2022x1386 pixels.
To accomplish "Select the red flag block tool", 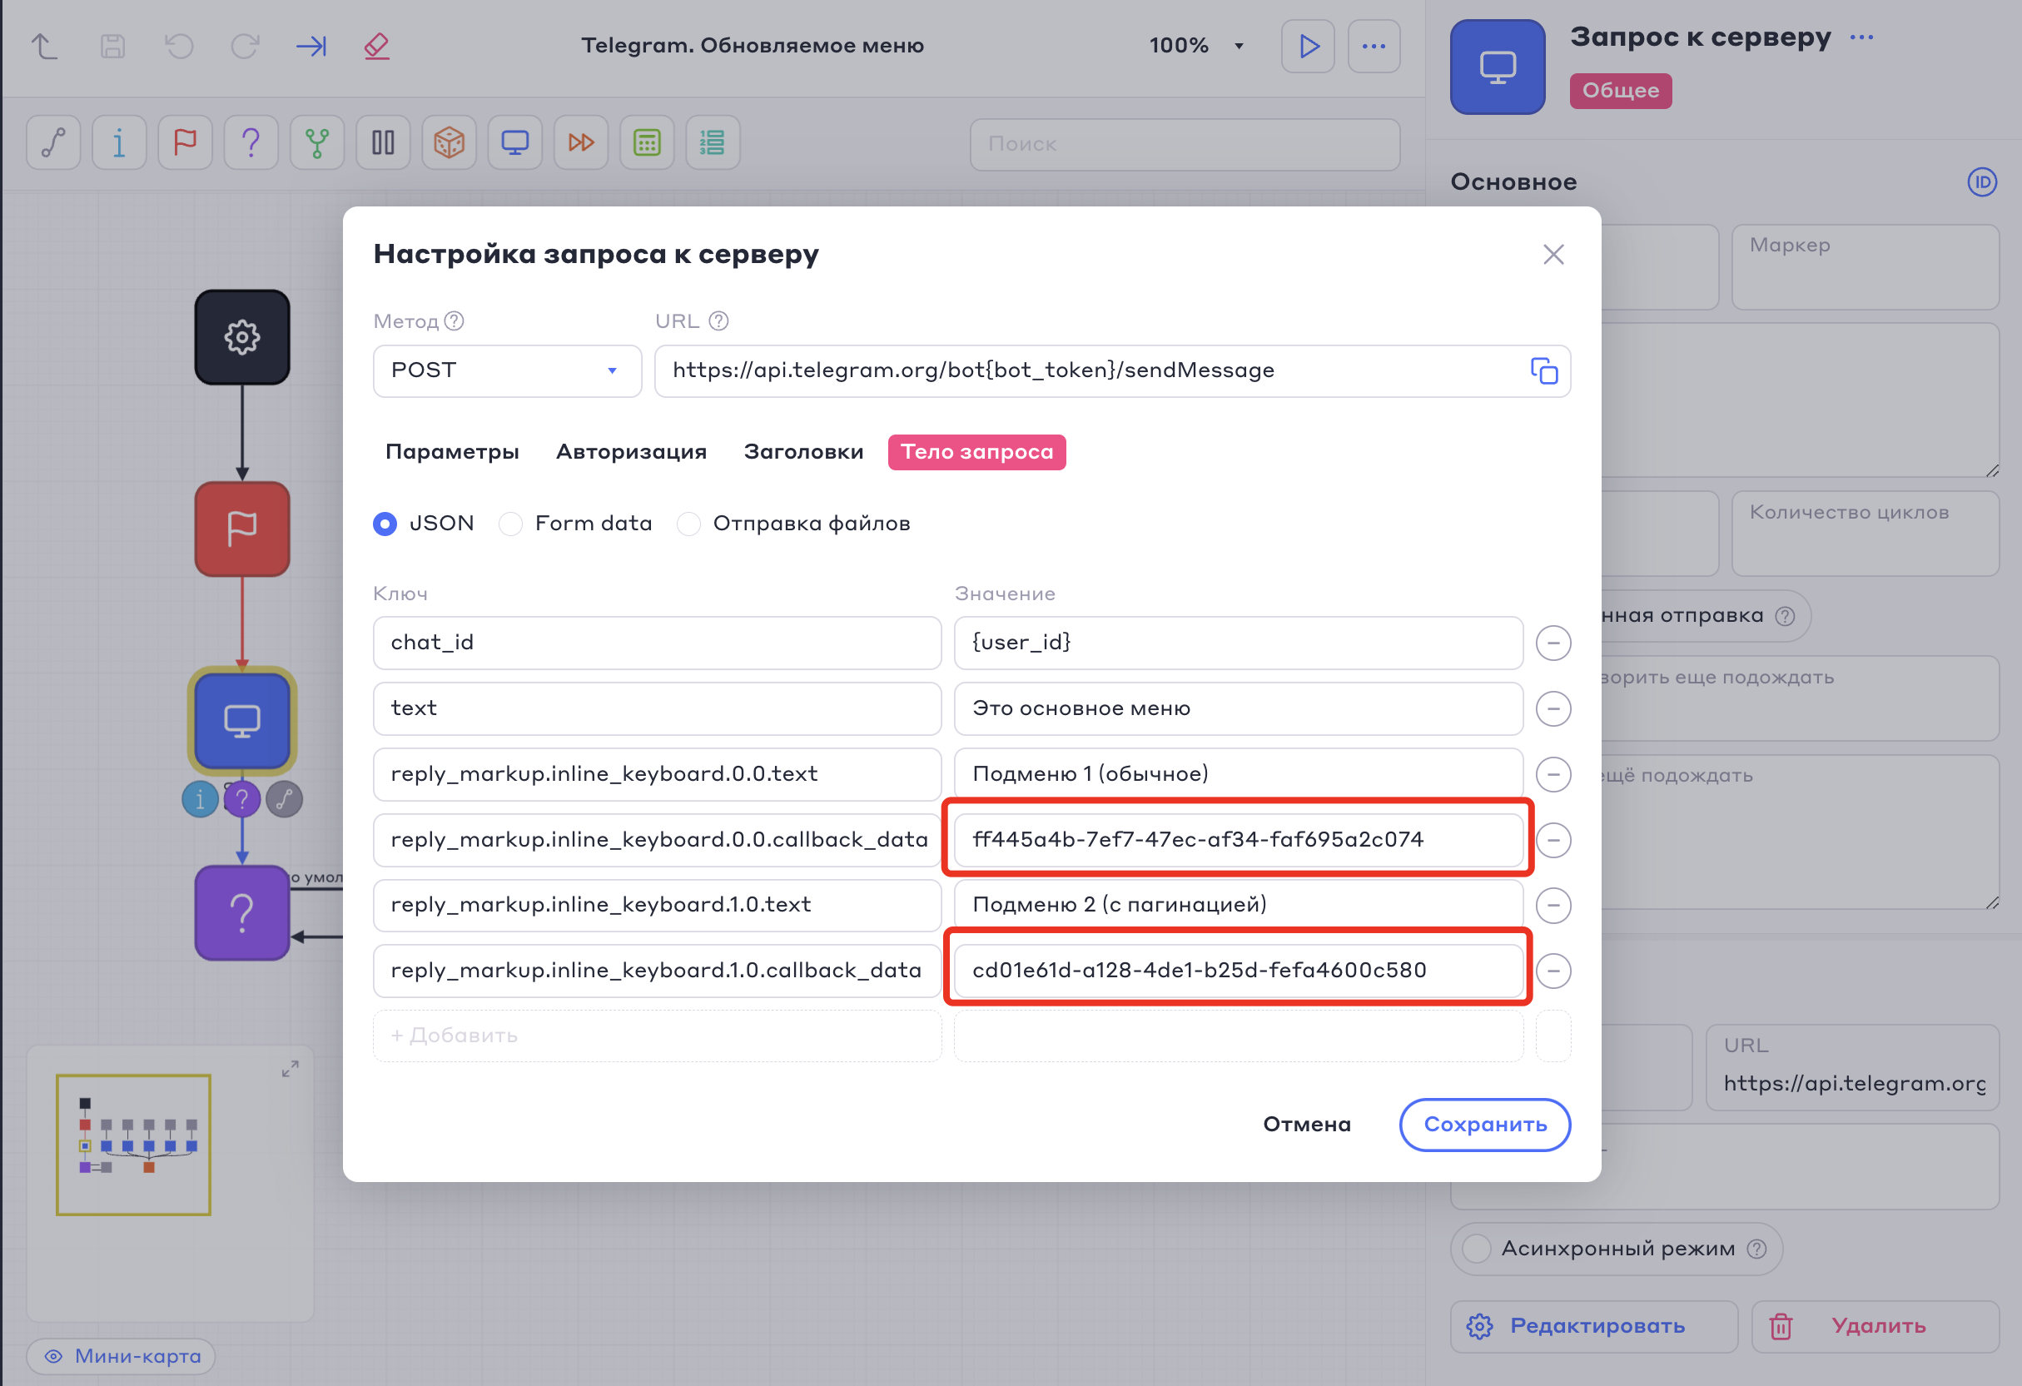I will coord(186,142).
